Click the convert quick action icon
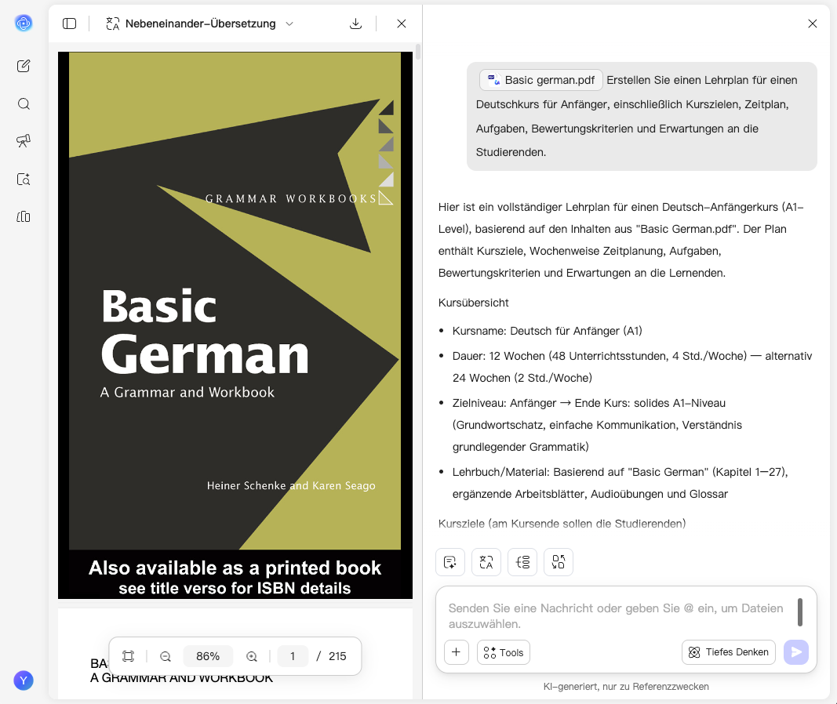837x704 pixels. point(559,562)
